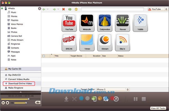The width and height of the screenshot is (169, 111).
Task: Go to the home page icon
Action: click(x=76, y=9)
